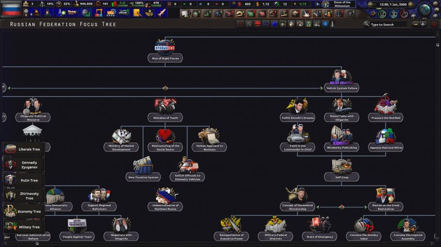Viewport: 441px width, 247px height.
Task: Click the red dollar treasury icon 603
Action: [239, 4]
